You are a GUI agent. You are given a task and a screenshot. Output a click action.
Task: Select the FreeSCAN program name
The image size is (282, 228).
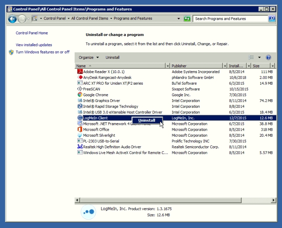(91, 89)
